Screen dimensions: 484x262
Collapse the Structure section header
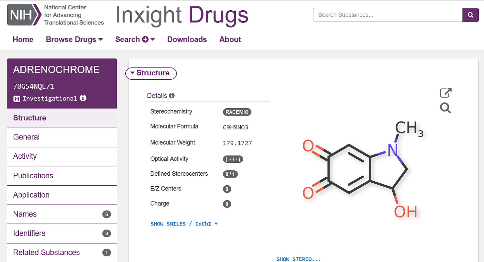(151, 73)
